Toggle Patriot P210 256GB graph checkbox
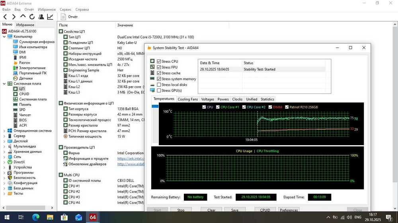The height and width of the screenshot is (223, 398). click(287, 107)
